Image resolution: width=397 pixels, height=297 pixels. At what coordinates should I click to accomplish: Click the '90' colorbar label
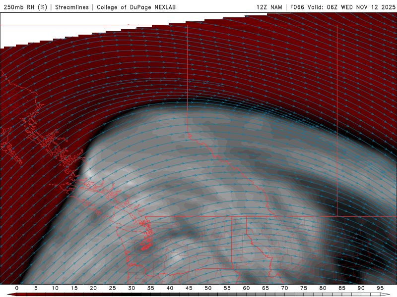click(361, 288)
